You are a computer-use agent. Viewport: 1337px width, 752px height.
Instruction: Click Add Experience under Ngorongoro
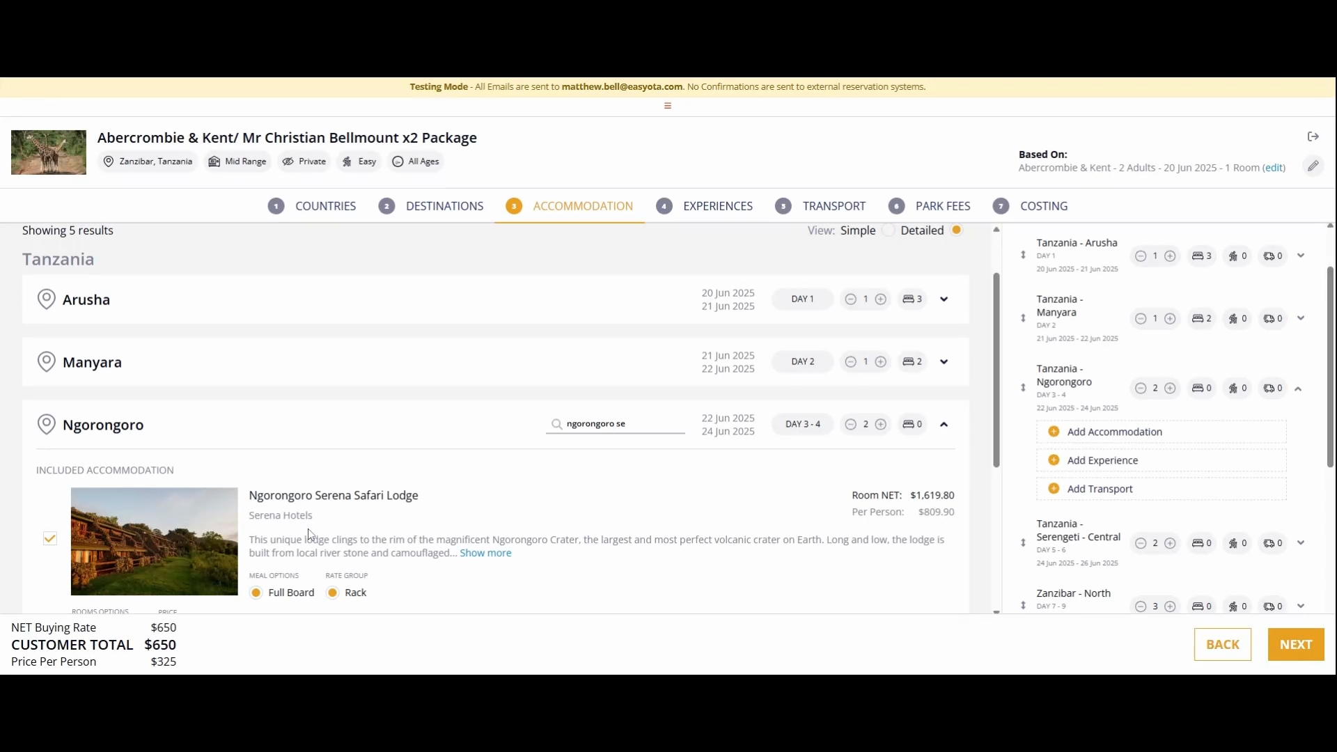tap(1161, 460)
